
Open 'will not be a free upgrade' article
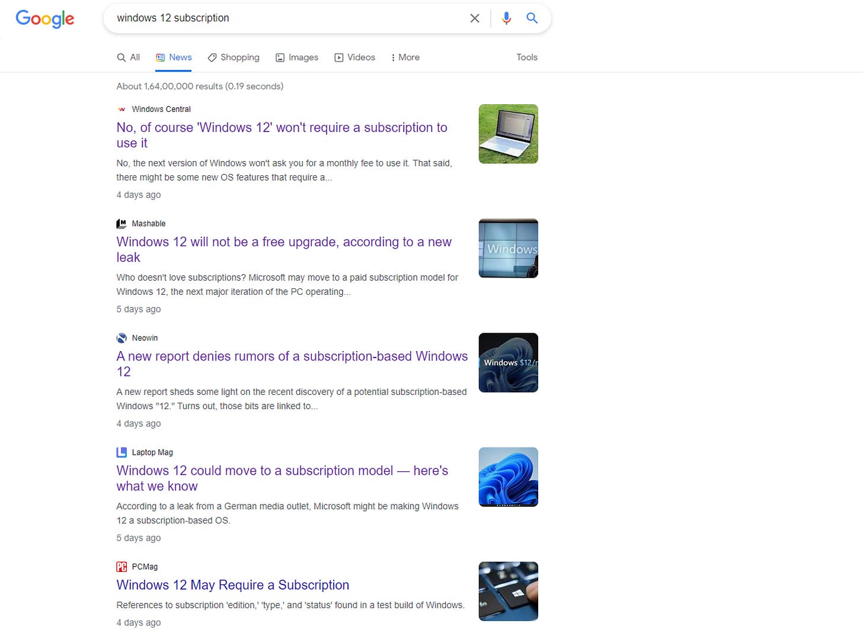(284, 249)
